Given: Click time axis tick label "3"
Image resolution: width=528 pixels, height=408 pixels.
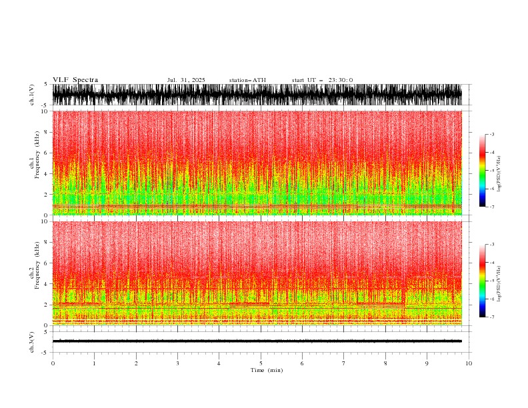Looking at the screenshot, I should pos(177,363).
